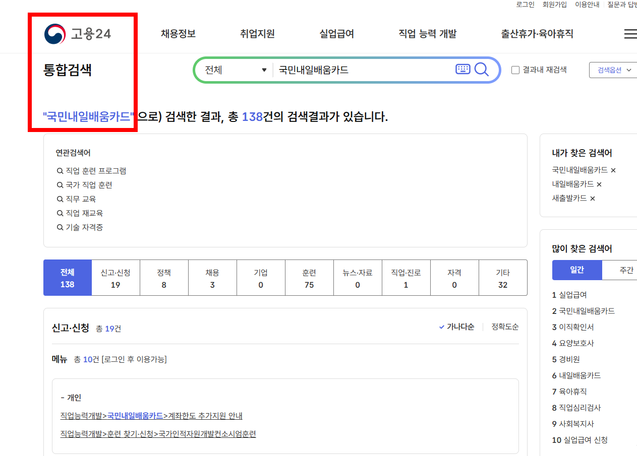This screenshot has width=637, height=456.
Task: Click the 신고·신청 section heading
Action: tap(71, 328)
